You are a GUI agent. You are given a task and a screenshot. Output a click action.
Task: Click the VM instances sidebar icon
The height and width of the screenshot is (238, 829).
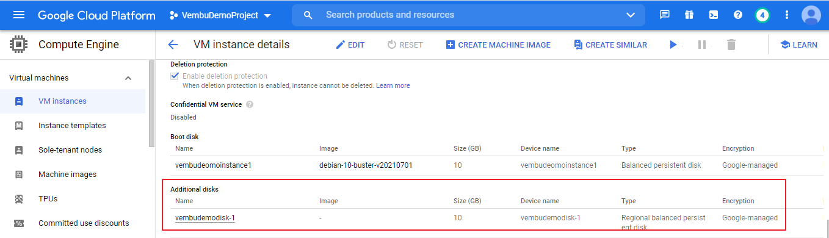(x=19, y=101)
